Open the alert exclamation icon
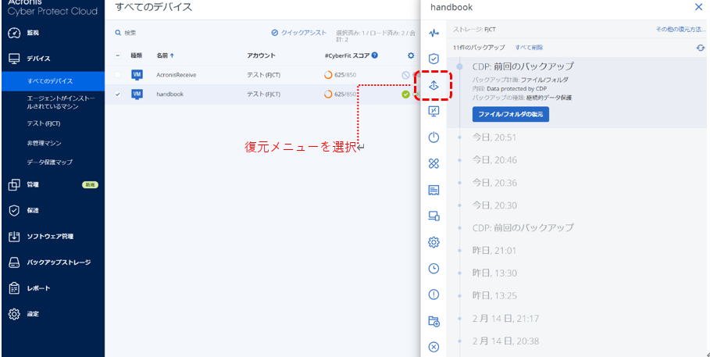 [434, 294]
